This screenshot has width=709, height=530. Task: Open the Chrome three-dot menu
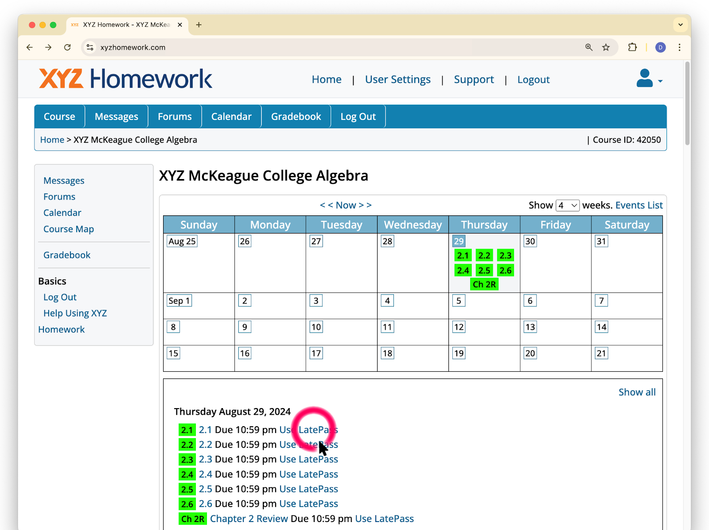click(679, 47)
